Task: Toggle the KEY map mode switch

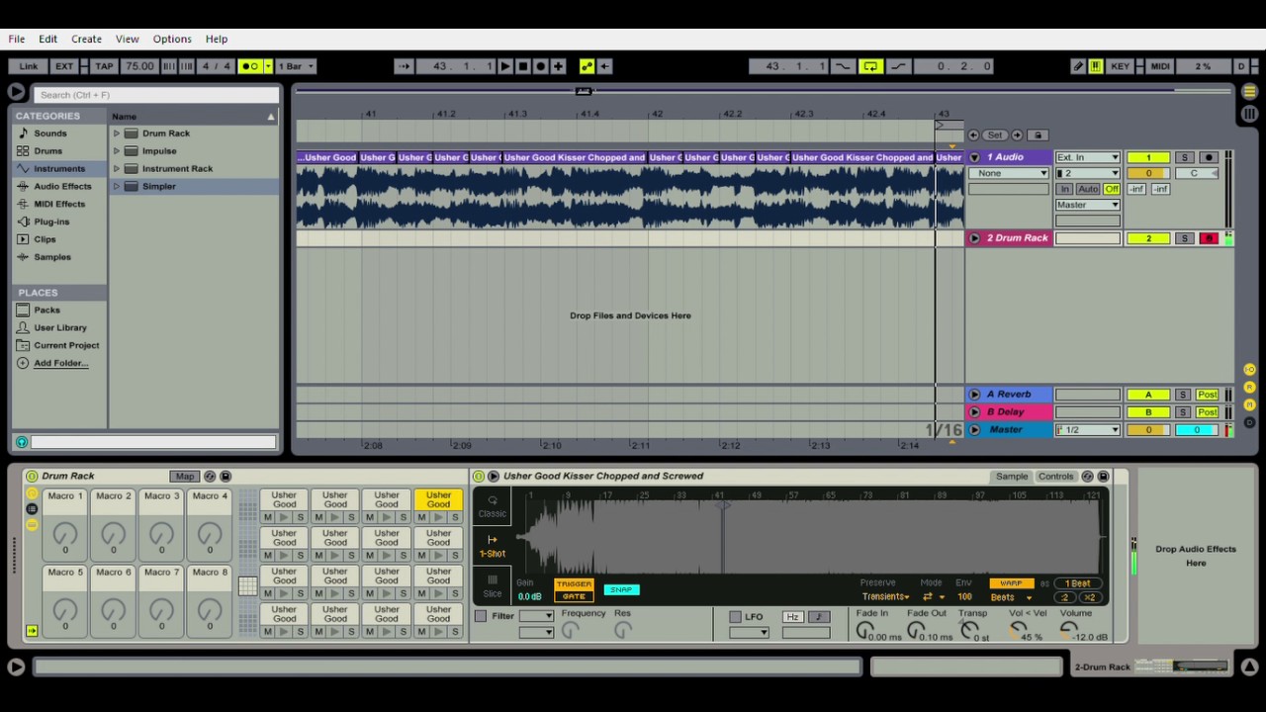Action: click(x=1120, y=66)
